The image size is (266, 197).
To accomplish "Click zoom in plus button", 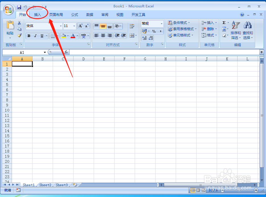I will 256,190.
